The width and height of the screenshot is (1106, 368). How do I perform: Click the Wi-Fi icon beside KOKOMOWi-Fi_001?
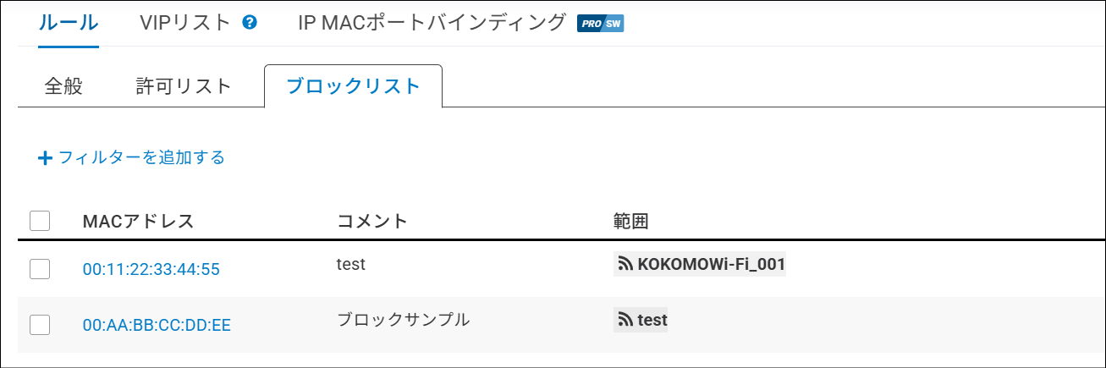click(x=626, y=266)
